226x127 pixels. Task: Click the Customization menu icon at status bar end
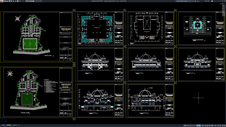(225, 125)
